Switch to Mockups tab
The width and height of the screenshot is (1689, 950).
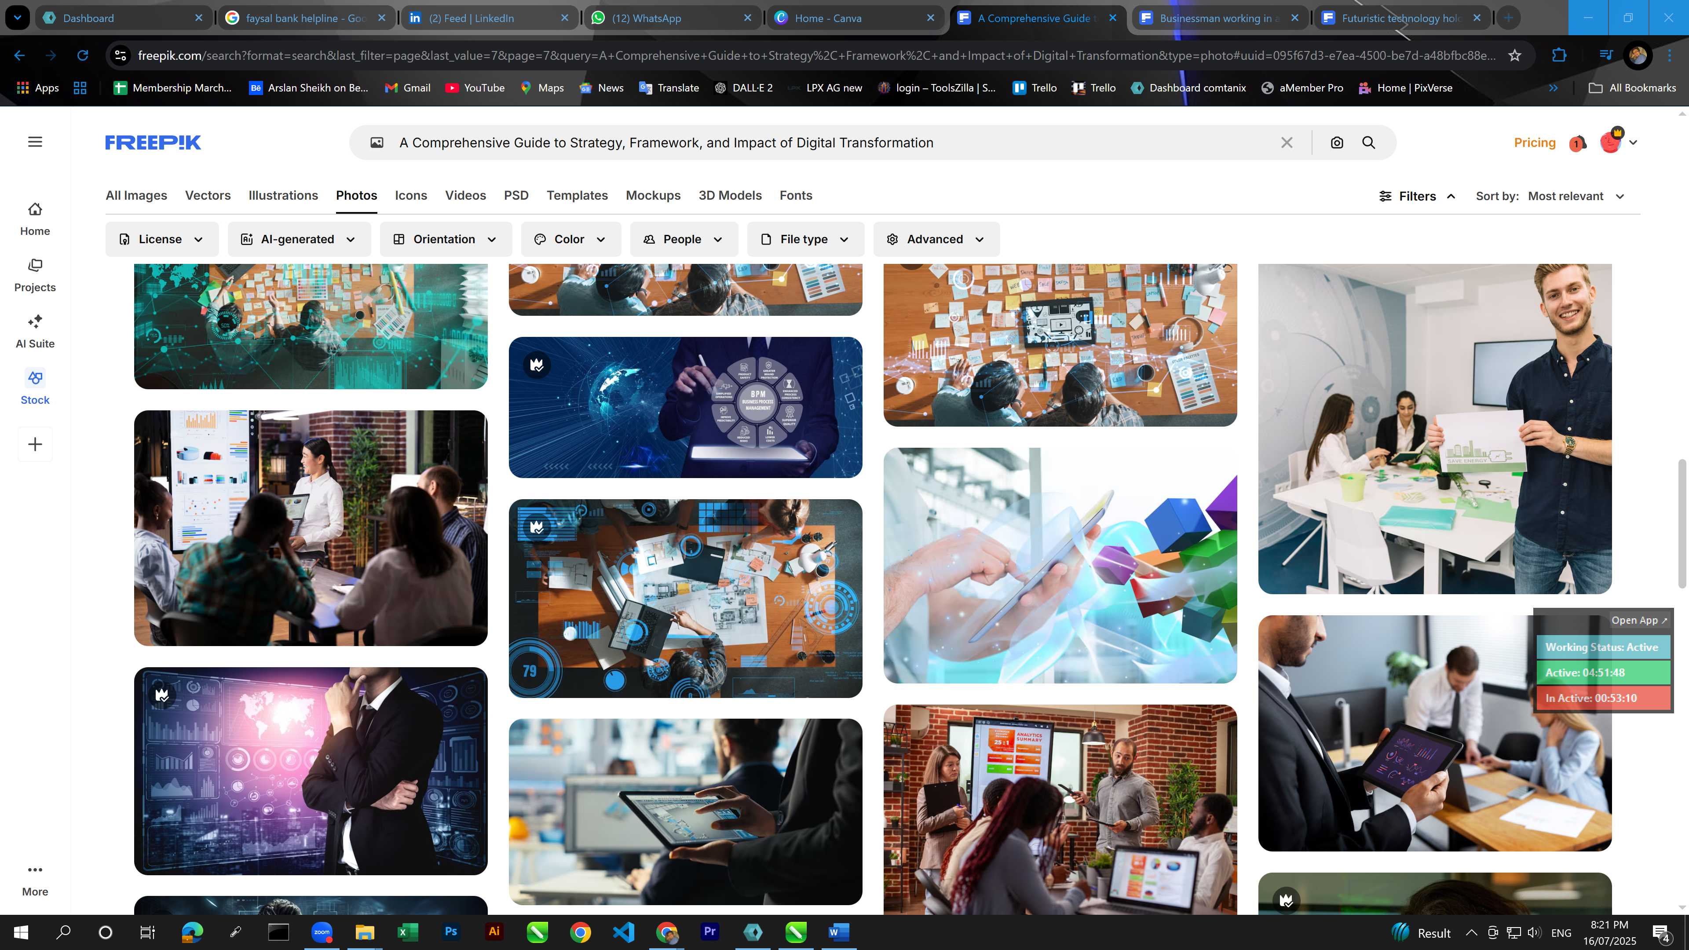pyautogui.click(x=653, y=195)
